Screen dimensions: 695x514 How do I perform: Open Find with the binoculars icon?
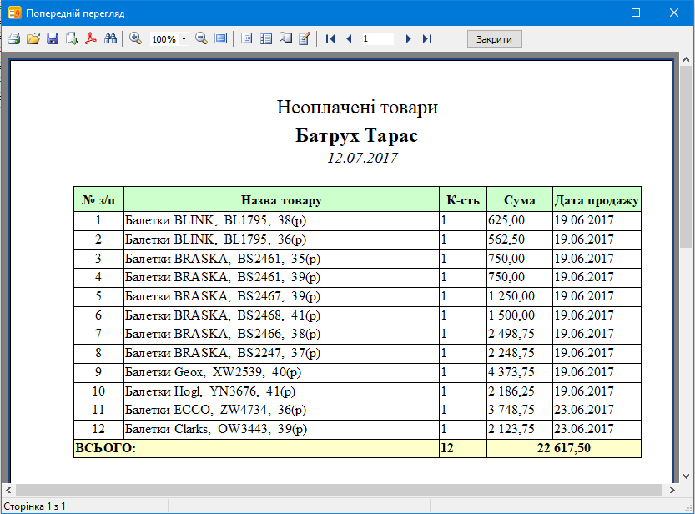click(x=109, y=38)
